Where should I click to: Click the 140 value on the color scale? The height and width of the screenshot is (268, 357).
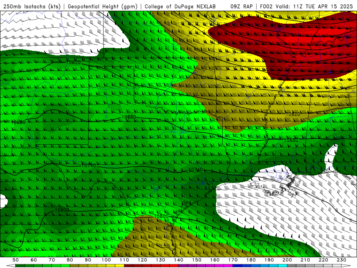coord(178,260)
